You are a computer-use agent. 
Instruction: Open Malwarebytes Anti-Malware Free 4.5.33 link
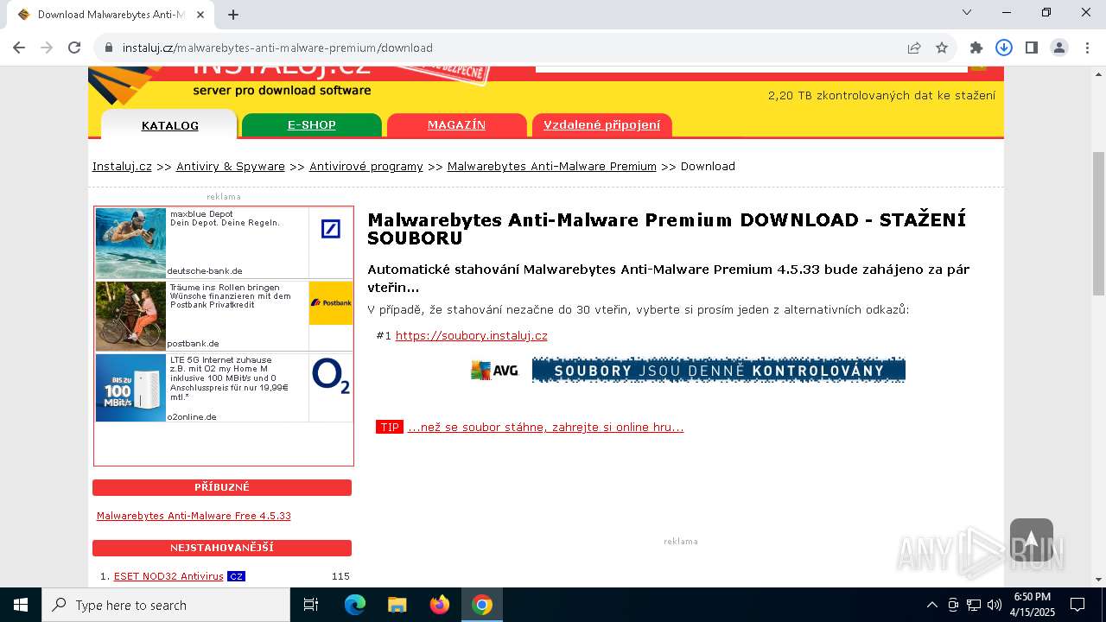tap(194, 516)
